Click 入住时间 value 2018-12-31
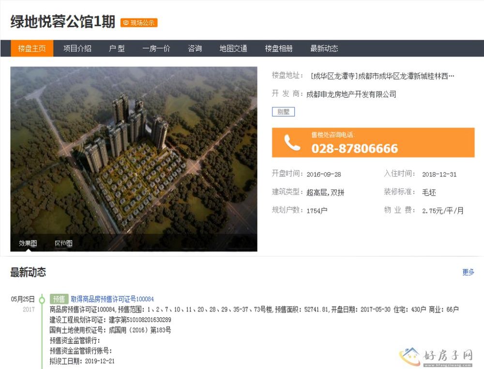 [x=439, y=174]
